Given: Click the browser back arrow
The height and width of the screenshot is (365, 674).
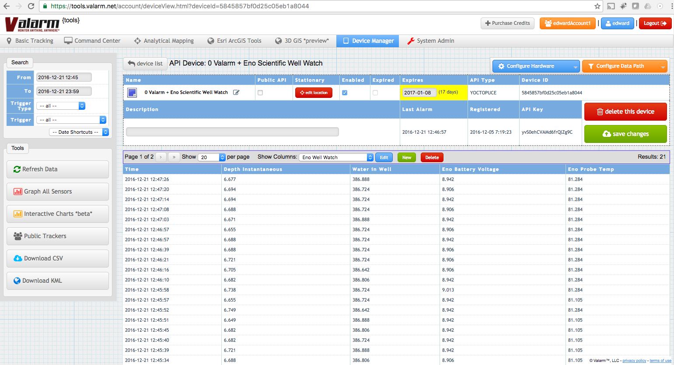Looking at the screenshot, I should [x=7, y=6].
